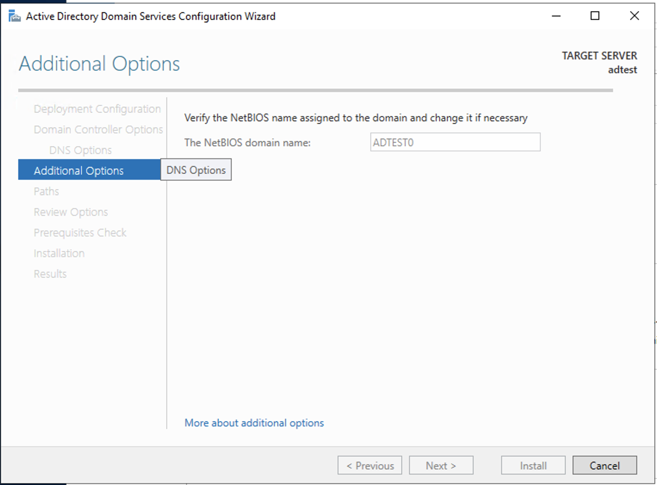Open the DNS Options step
Viewport: 657px width, 485px height.
[x=80, y=150]
